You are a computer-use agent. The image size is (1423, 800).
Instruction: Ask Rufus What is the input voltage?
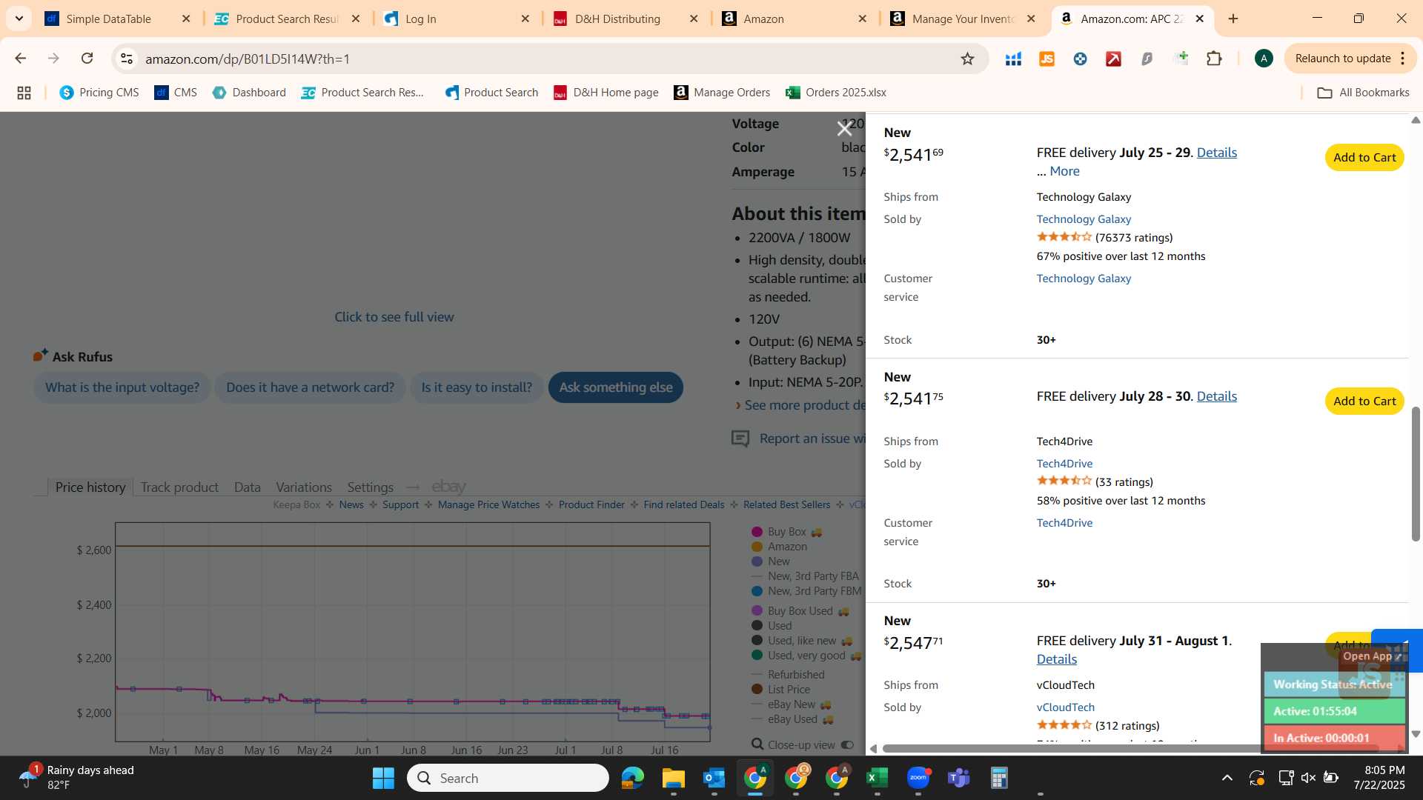point(122,387)
